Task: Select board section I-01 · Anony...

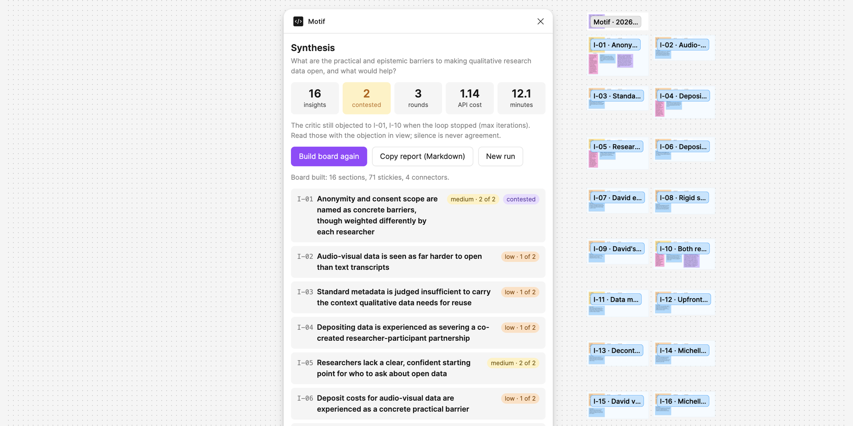Action: coord(615,45)
